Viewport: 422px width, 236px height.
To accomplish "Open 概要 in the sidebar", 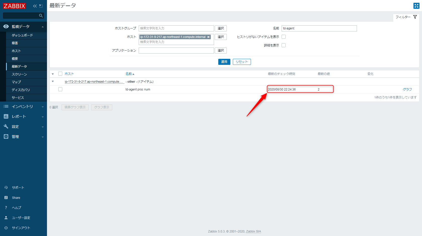I will pos(26,59).
